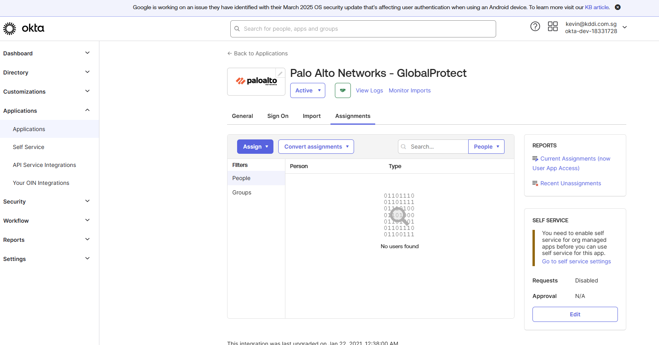The image size is (659, 345).
Task: Open the Assign dropdown button
Action: (255, 147)
